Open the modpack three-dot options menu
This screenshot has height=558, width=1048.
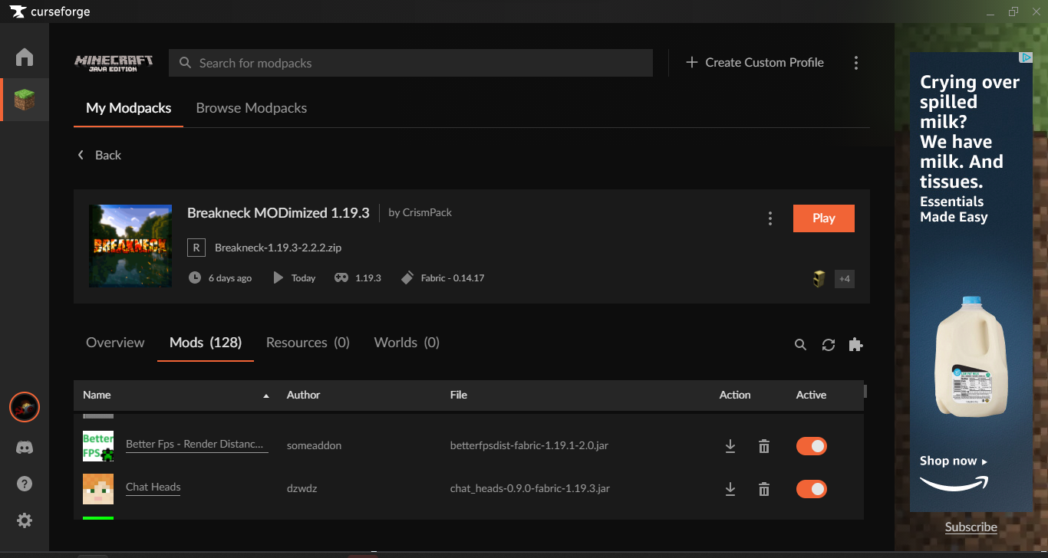(x=770, y=218)
